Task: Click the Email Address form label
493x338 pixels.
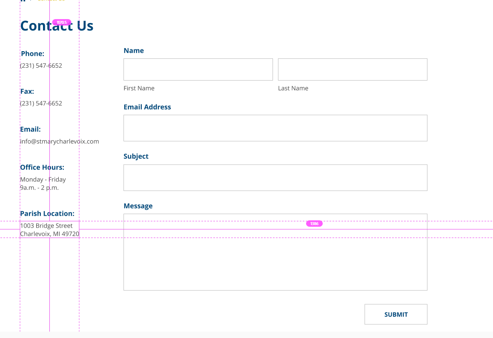Action: [147, 107]
